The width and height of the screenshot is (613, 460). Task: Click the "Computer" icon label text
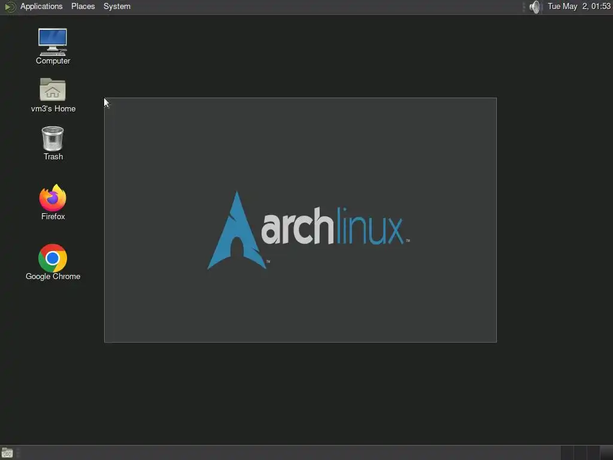53,61
